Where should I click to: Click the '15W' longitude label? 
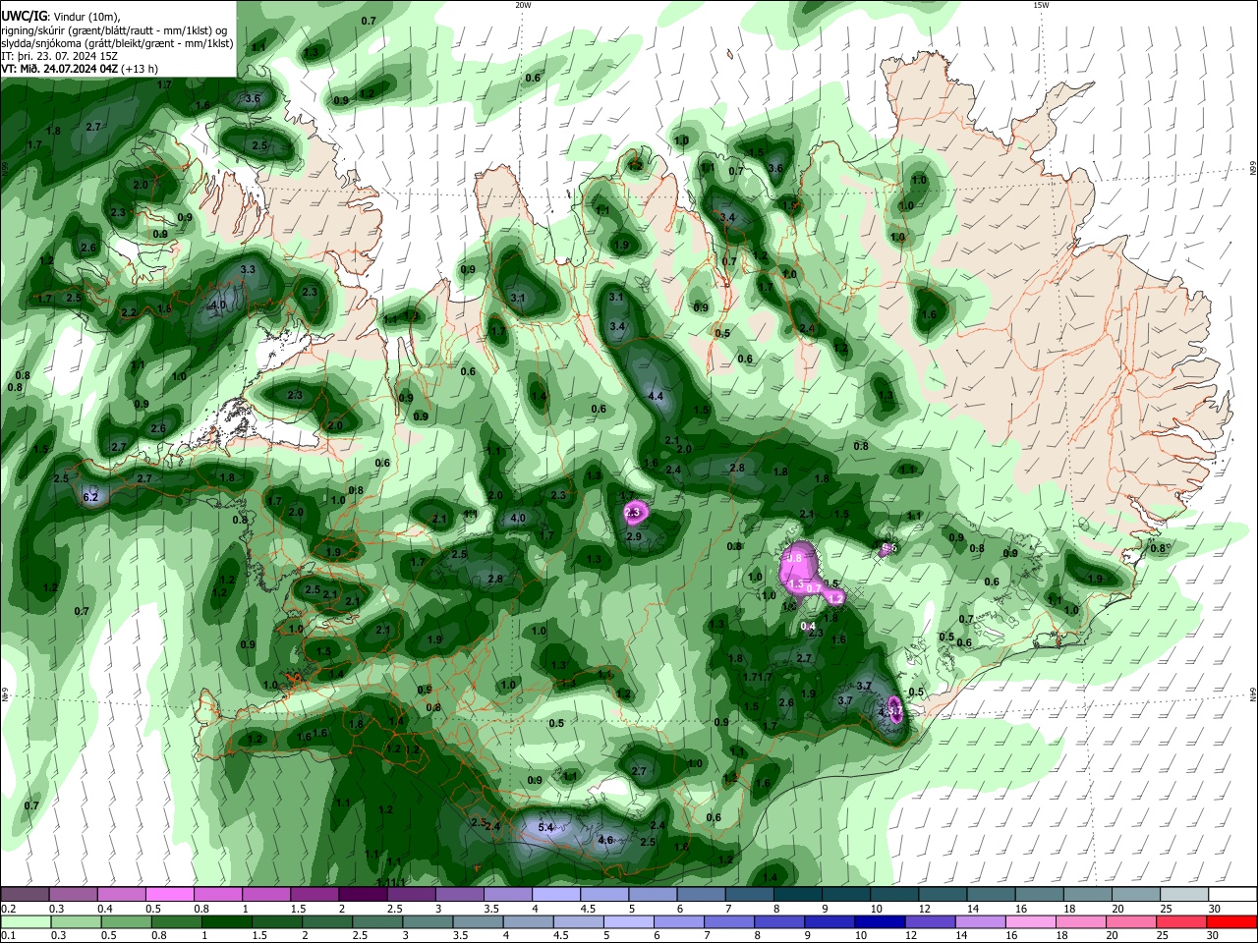click(1042, 5)
